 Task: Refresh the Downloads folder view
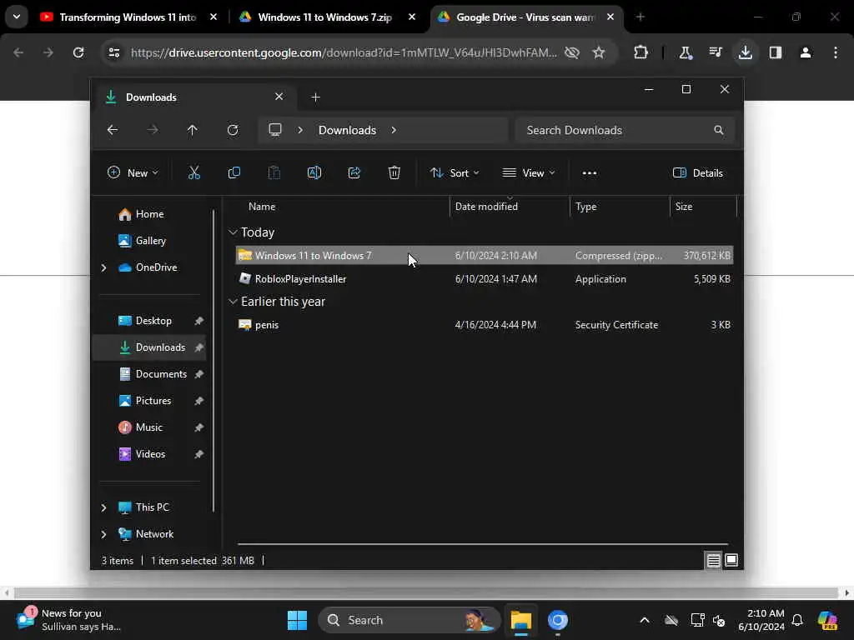pyautogui.click(x=233, y=130)
